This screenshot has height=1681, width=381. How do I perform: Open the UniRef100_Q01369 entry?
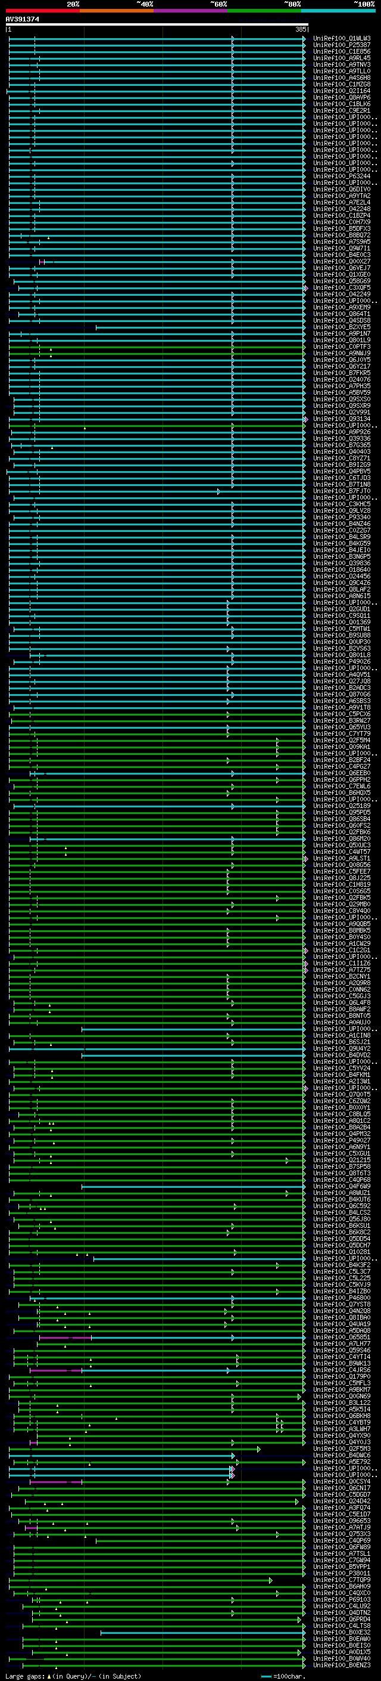click(x=342, y=622)
